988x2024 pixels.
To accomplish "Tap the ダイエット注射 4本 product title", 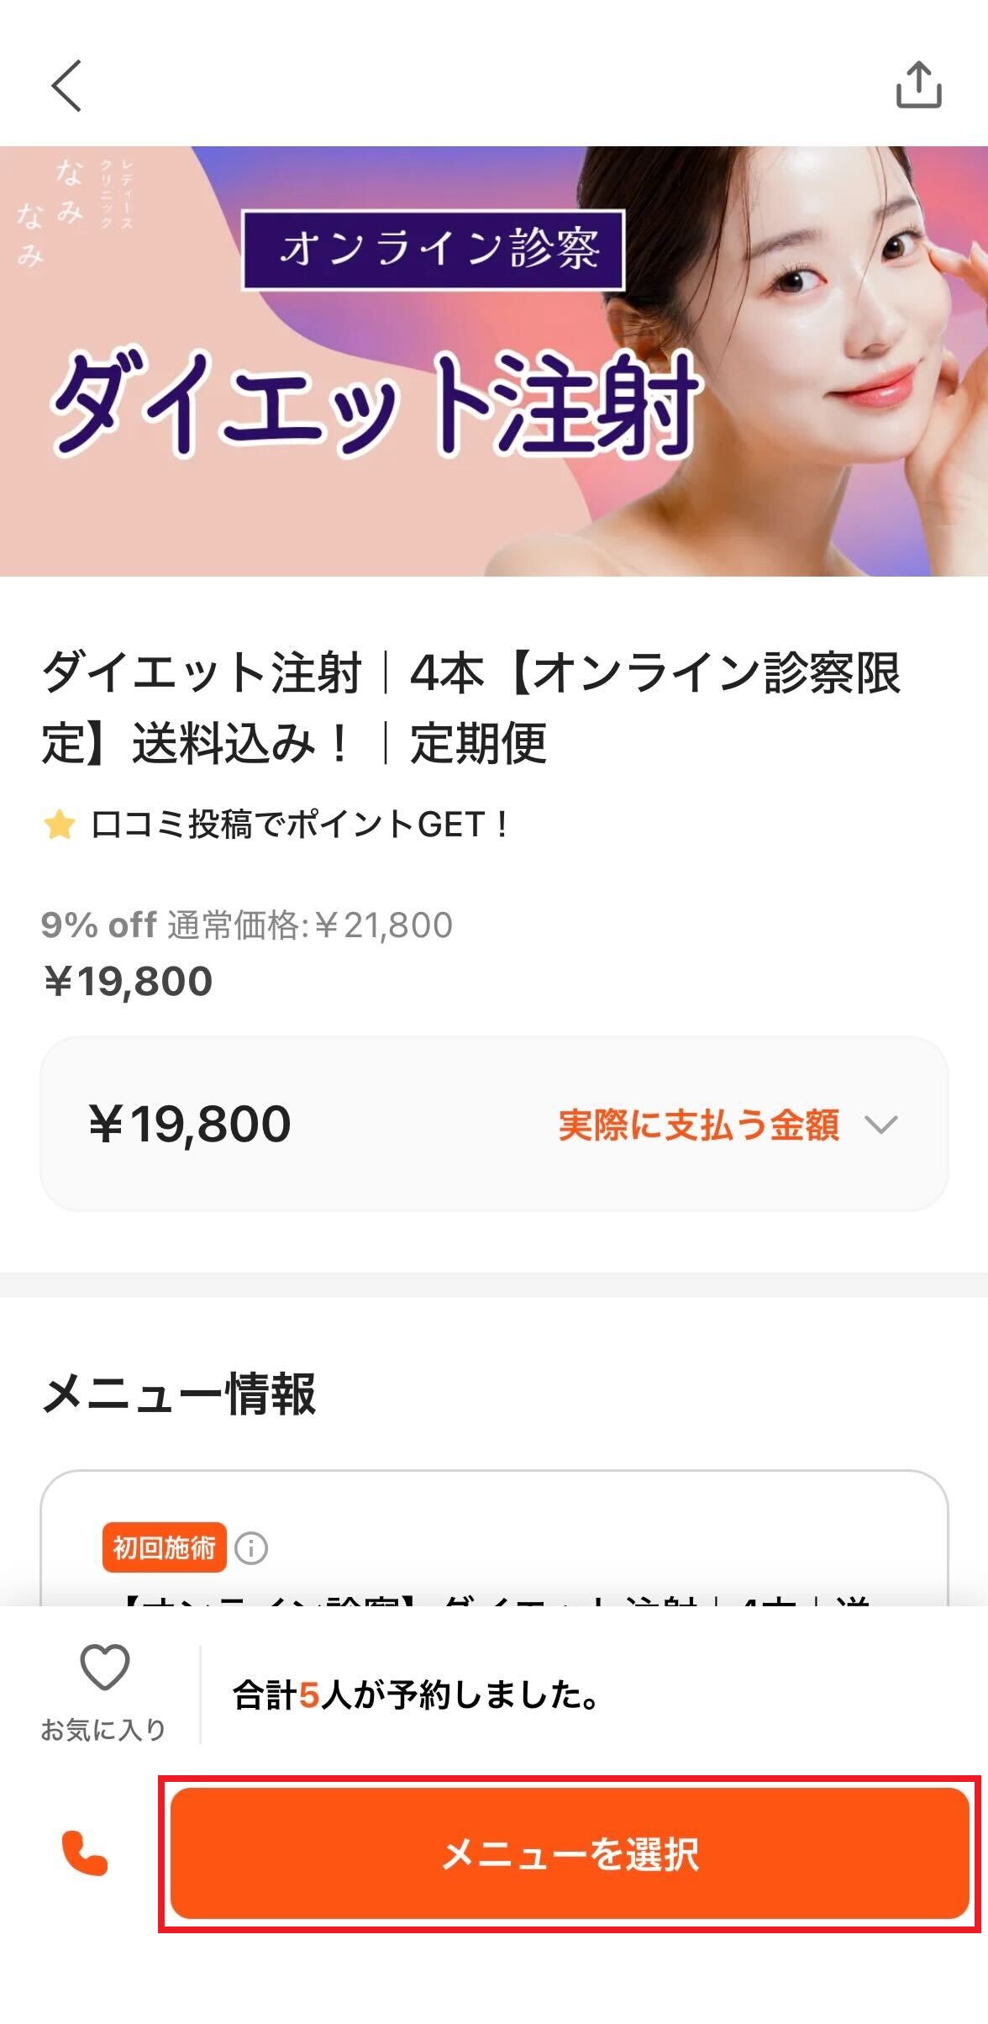I will (x=470, y=708).
